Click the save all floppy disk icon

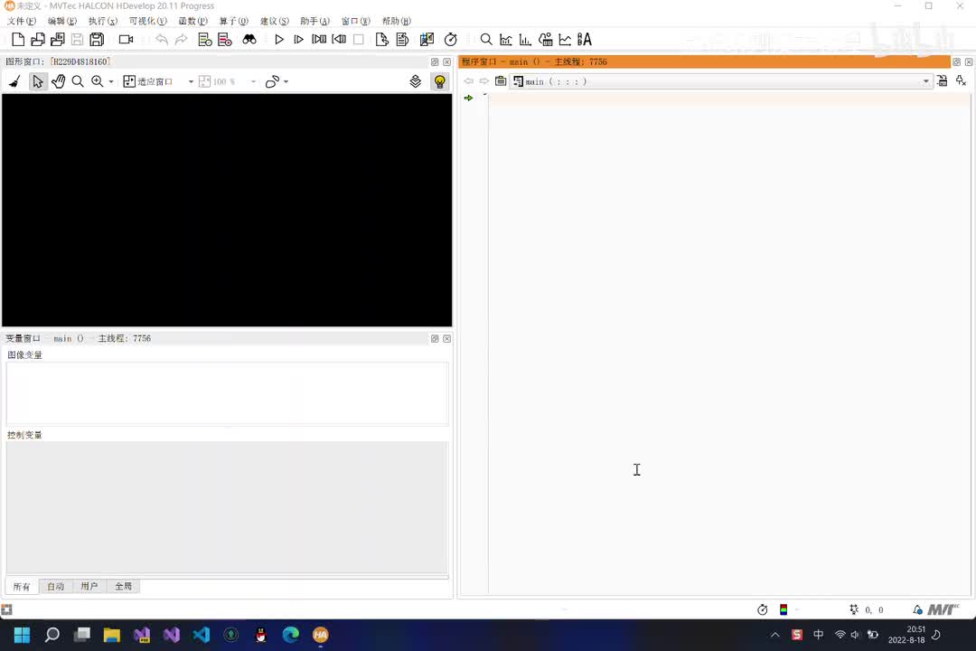coord(97,40)
